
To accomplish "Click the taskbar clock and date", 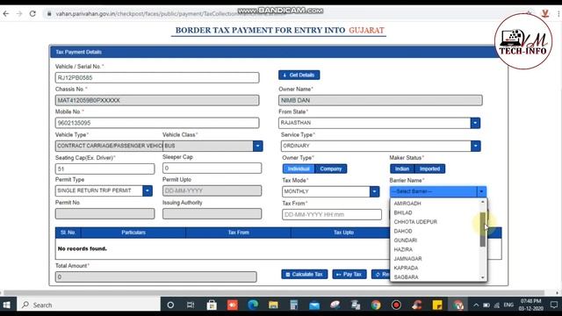I will [530, 305].
